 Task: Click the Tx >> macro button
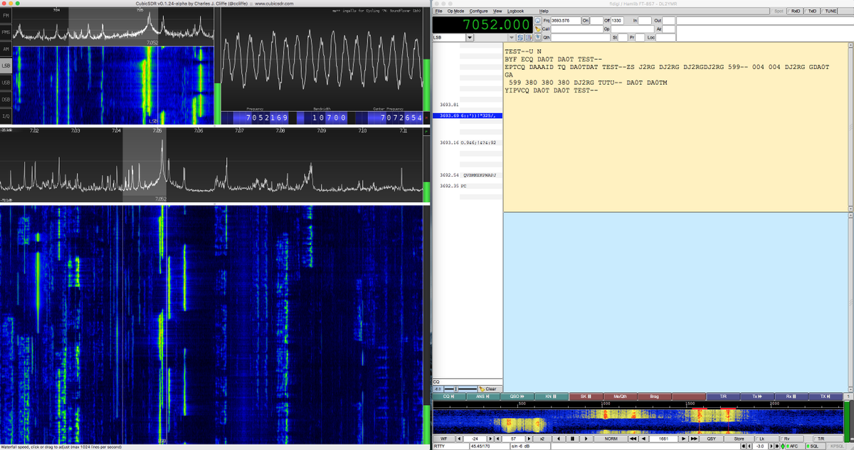(x=757, y=397)
